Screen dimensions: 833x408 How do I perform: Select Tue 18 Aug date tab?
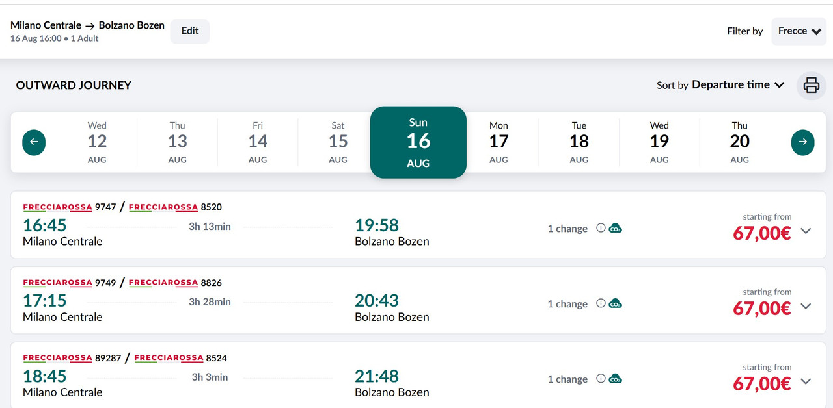[579, 142]
